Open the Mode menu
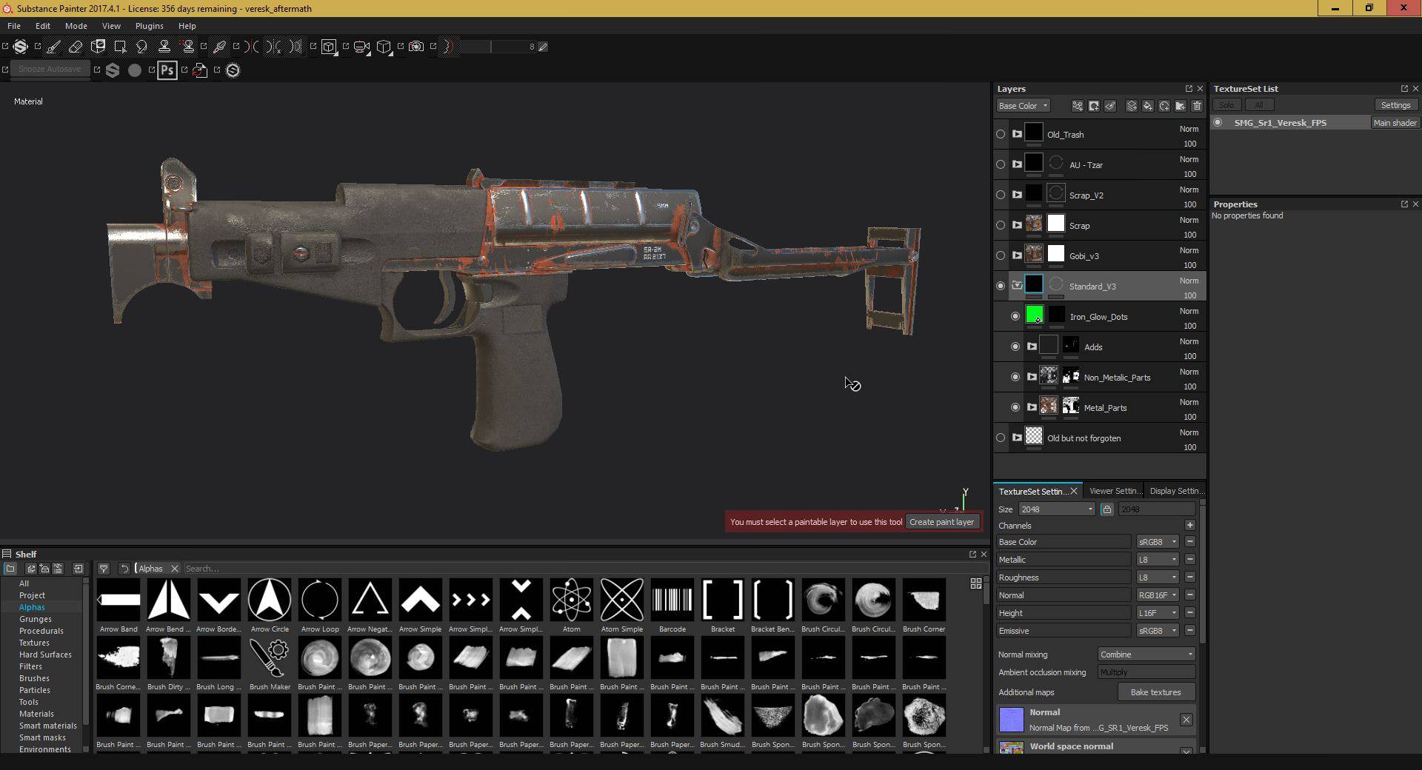The width and height of the screenshot is (1422, 770). click(x=76, y=26)
